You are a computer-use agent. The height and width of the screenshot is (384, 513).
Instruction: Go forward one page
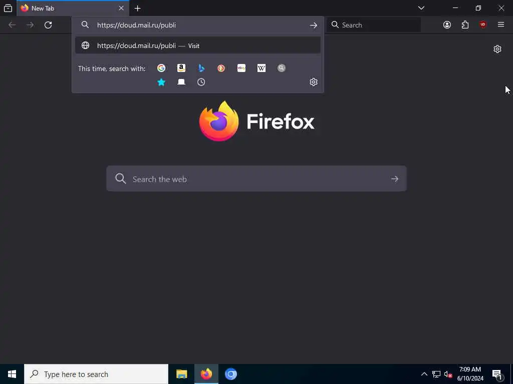point(30,25)
